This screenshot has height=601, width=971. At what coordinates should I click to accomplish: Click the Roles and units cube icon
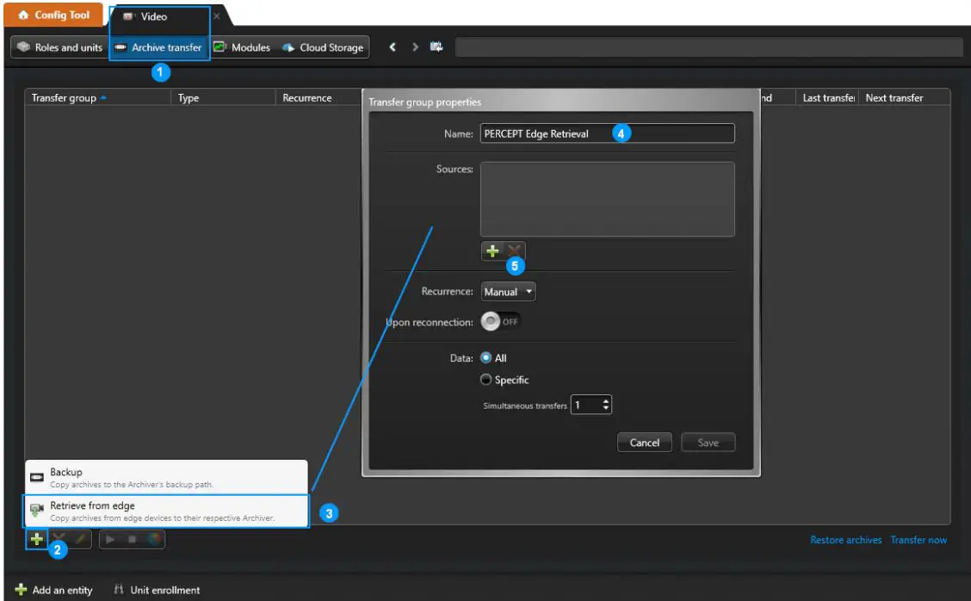[23, 47]
